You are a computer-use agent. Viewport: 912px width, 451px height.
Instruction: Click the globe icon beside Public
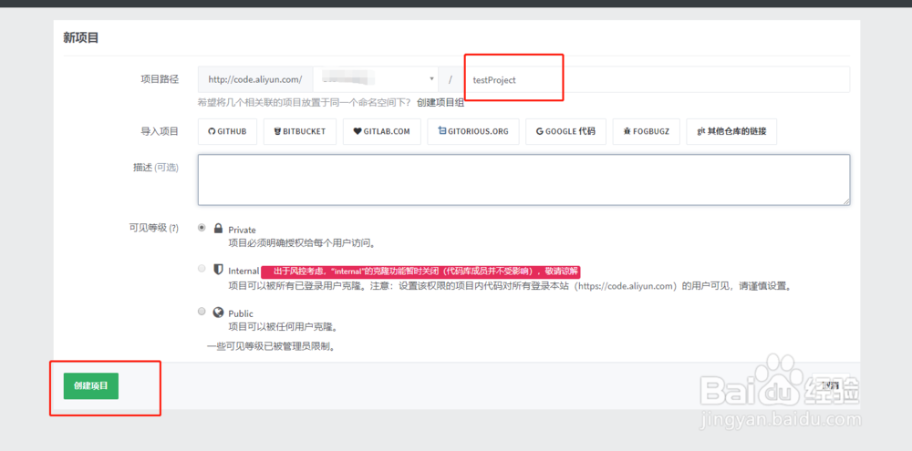click(x=218, y=313)
